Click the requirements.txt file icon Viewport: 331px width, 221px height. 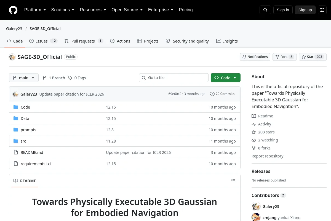pos(16,164)
